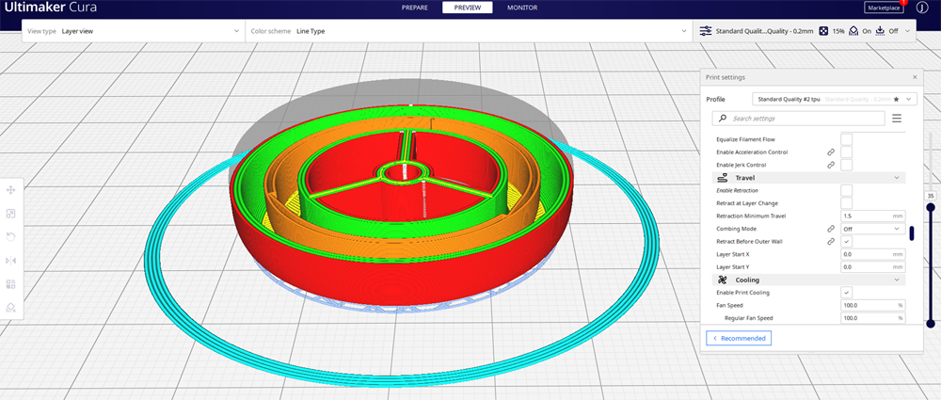Disable the Enable Print Cooling checkbox

pos(846,293)
